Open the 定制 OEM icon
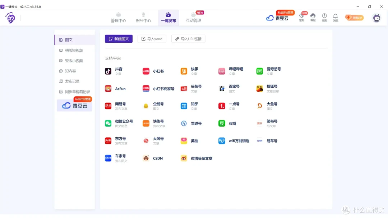Image resolution: width=388 pixels, height=218 pixels. click(301, 17)
